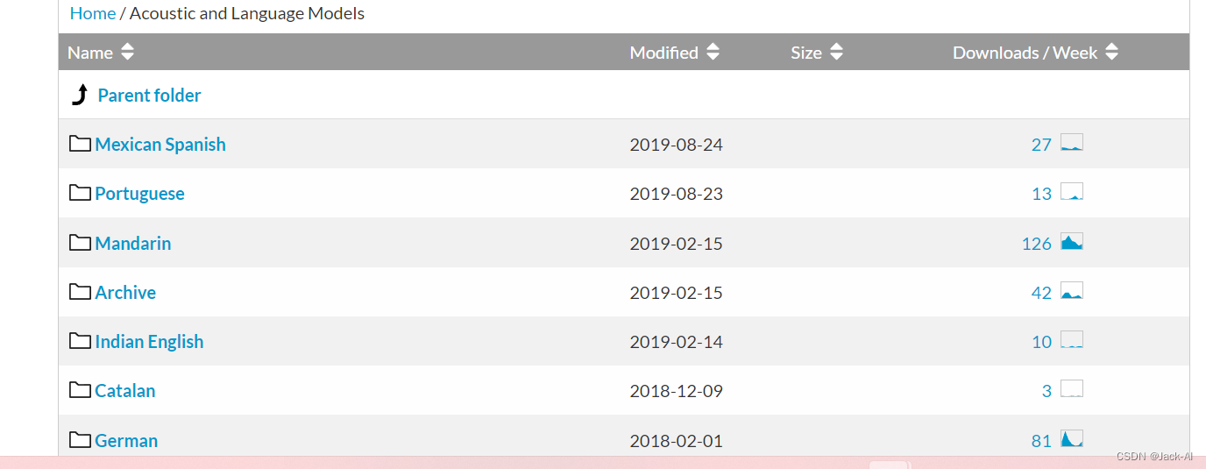The width and height of the screenshot is (1206, 469).
Task: Open the German downloads sparkline chart
Action: click(1072, 439)
